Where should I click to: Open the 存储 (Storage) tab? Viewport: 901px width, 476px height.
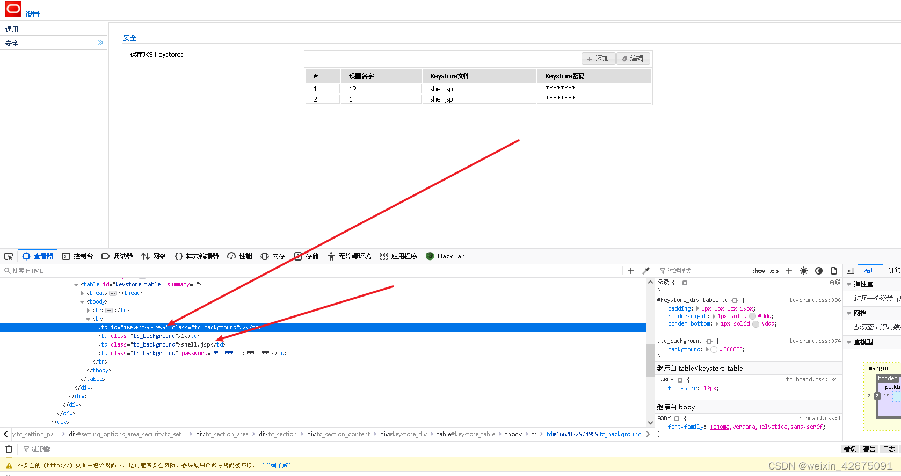(306, 256)
